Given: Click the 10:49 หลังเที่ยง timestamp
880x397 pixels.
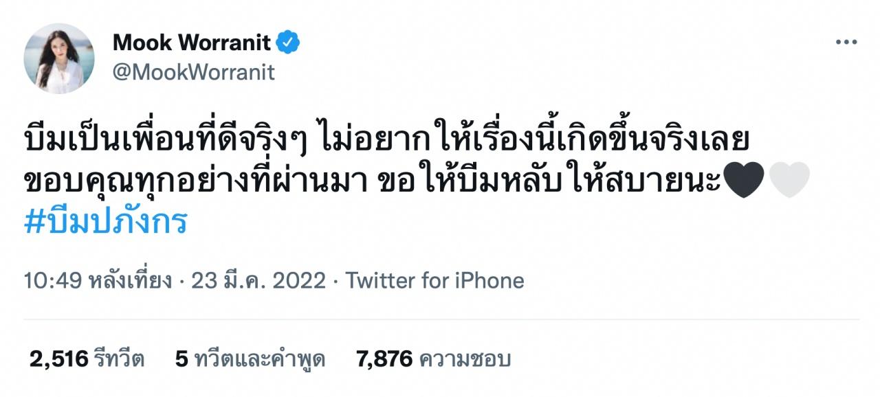Looking at the screenshot, I should point(98,280).
